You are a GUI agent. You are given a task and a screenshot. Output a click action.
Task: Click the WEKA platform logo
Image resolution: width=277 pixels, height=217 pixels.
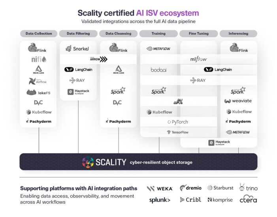160,188
